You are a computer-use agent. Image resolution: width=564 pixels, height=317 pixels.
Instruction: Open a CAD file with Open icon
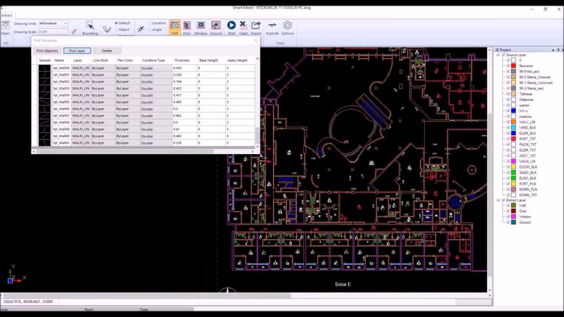tap(5, 27)
